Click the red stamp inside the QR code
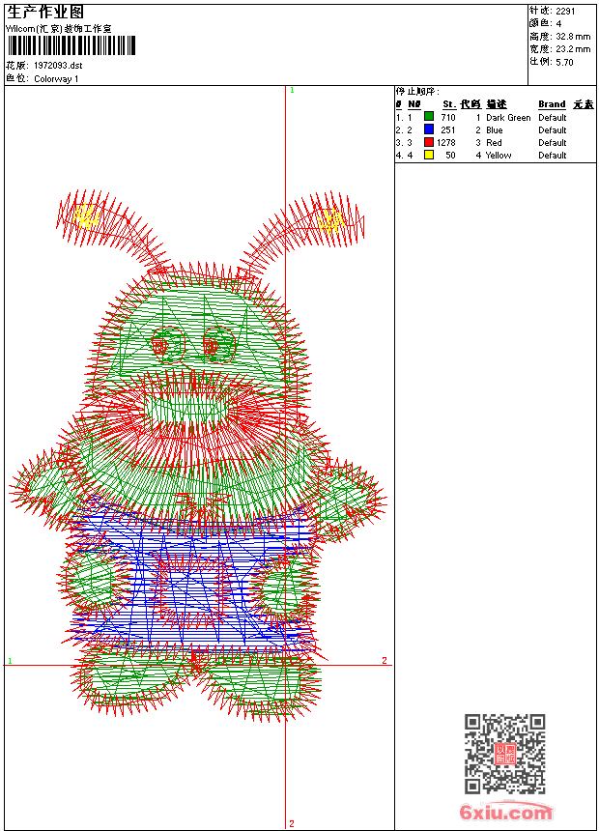 pos(504,753)
